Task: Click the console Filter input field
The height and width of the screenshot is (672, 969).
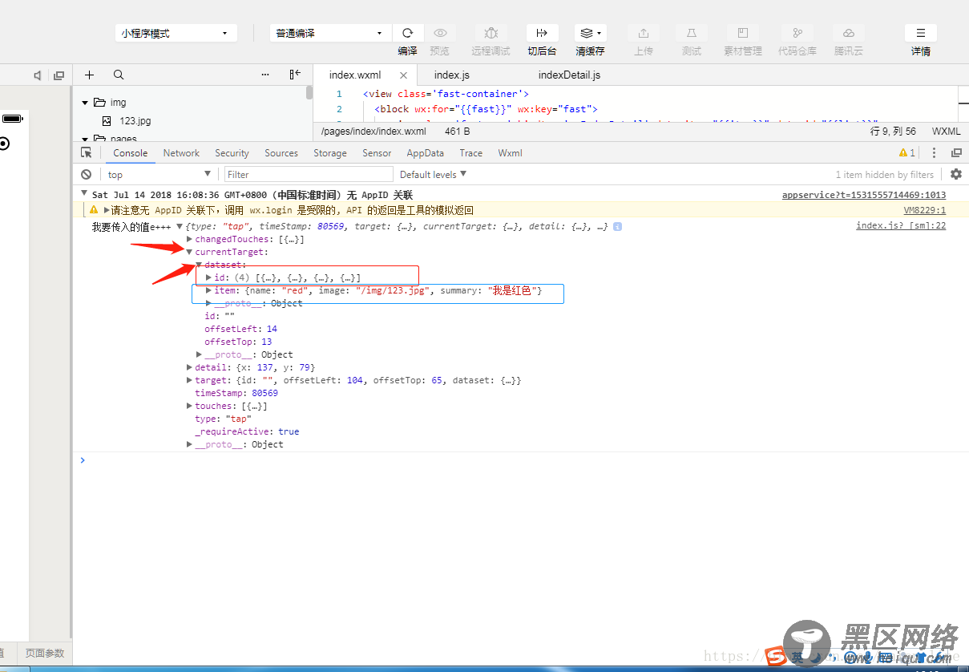Action: [309, 174]
